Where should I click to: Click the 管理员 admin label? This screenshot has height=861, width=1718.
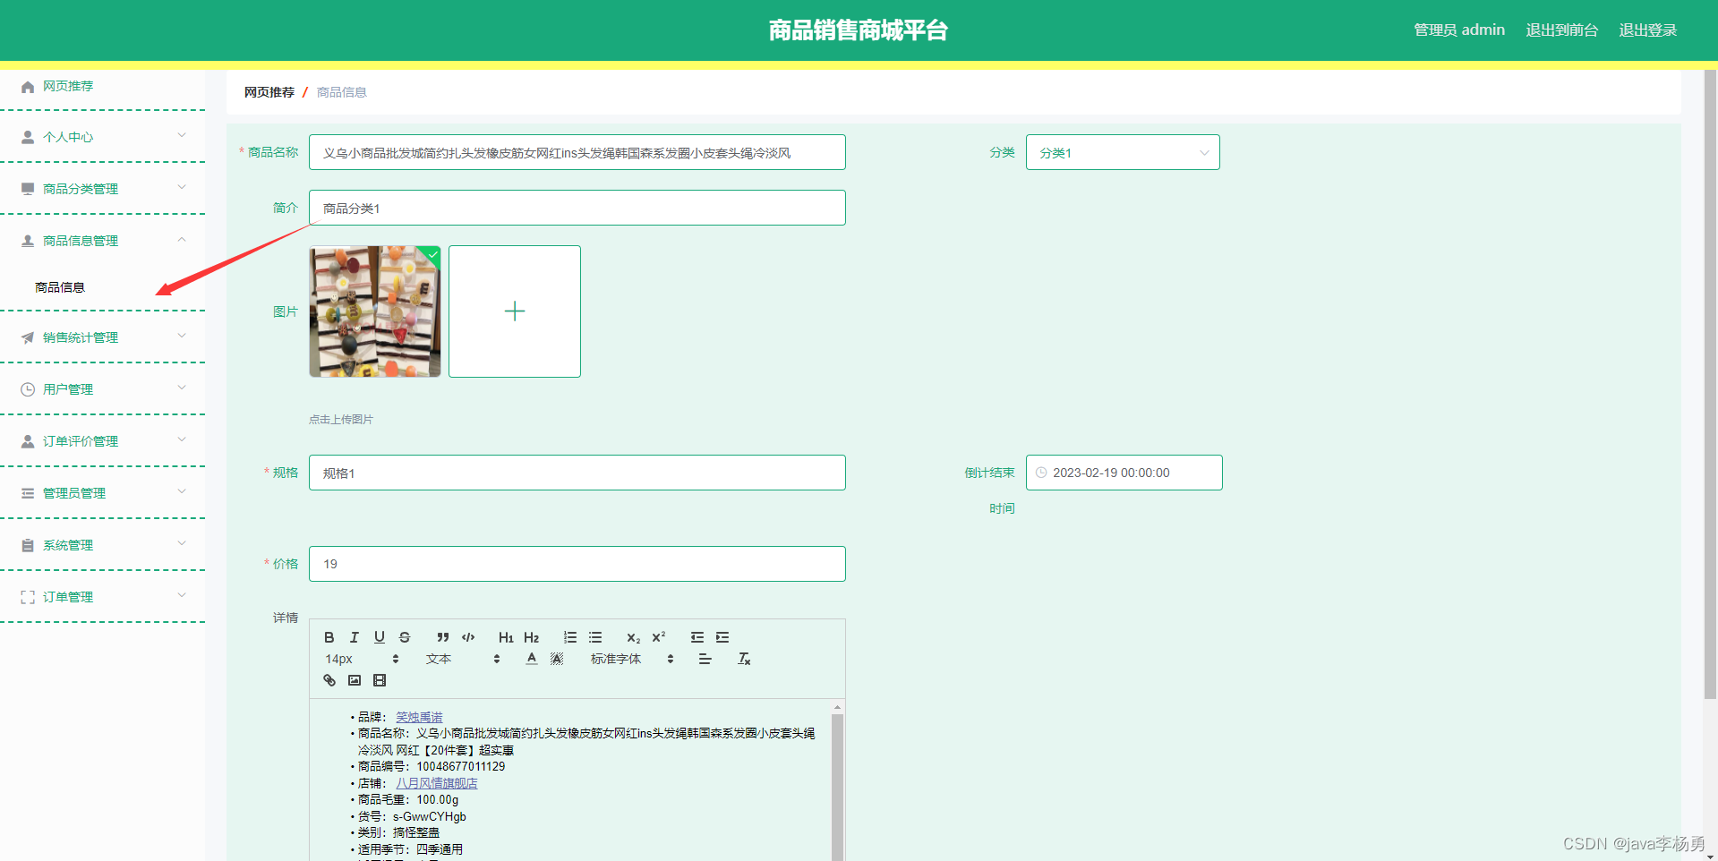1459,30
